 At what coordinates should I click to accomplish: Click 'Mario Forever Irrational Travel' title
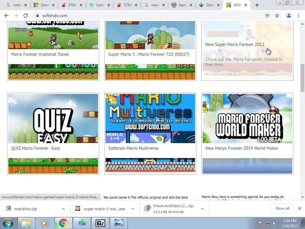pos(40,54)
